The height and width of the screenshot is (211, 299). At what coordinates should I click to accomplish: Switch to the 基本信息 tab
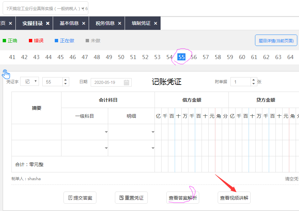click(69, 23)
